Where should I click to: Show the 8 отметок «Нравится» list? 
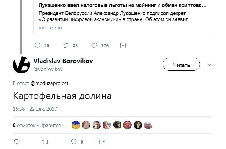click(x=38, y=125)
